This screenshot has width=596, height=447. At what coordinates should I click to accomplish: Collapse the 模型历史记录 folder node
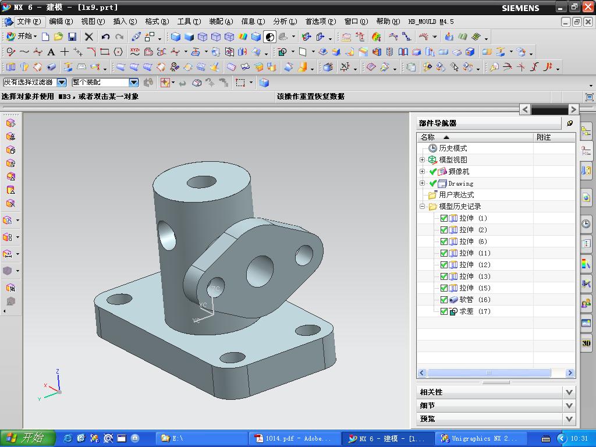423,207
